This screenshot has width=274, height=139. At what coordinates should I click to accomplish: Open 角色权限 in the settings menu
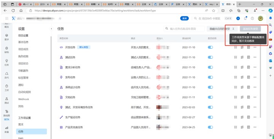tap(23, 56)
